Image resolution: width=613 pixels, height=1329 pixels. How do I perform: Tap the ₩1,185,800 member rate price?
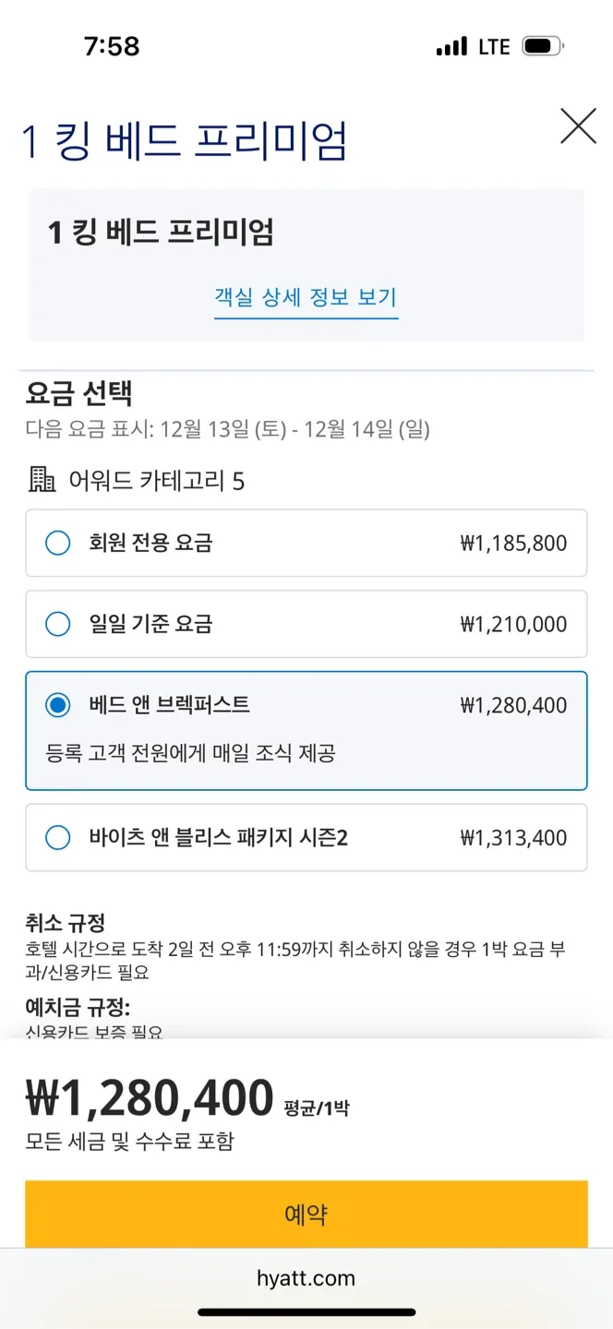tap(513, 544)
